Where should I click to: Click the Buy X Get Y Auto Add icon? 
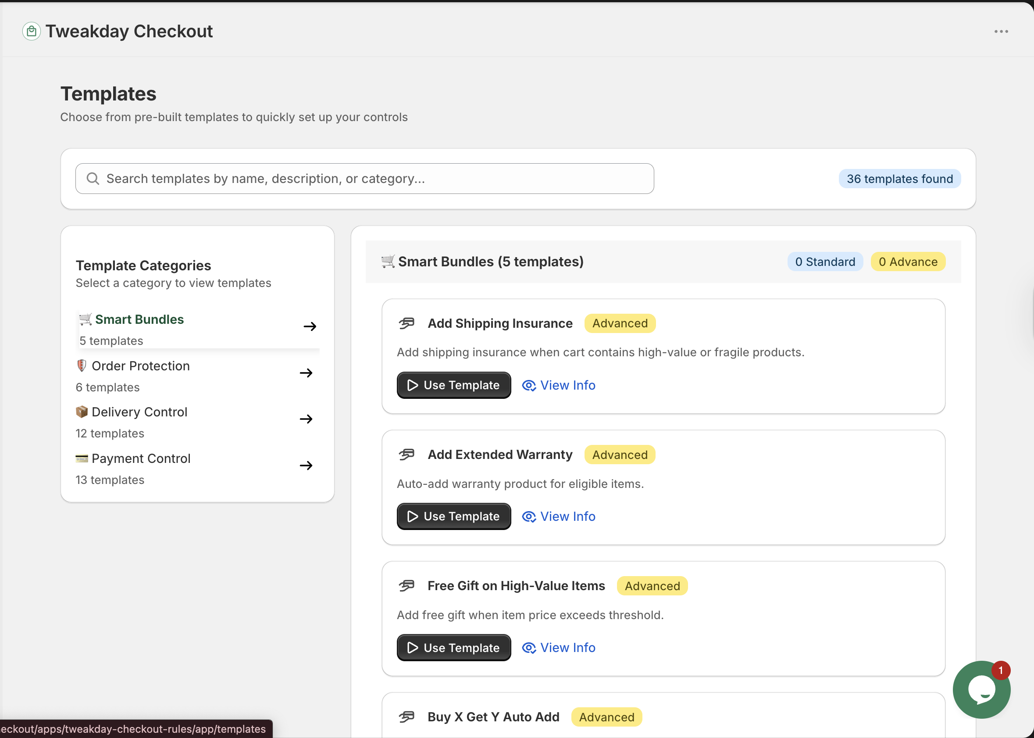(x=407, y=717)
